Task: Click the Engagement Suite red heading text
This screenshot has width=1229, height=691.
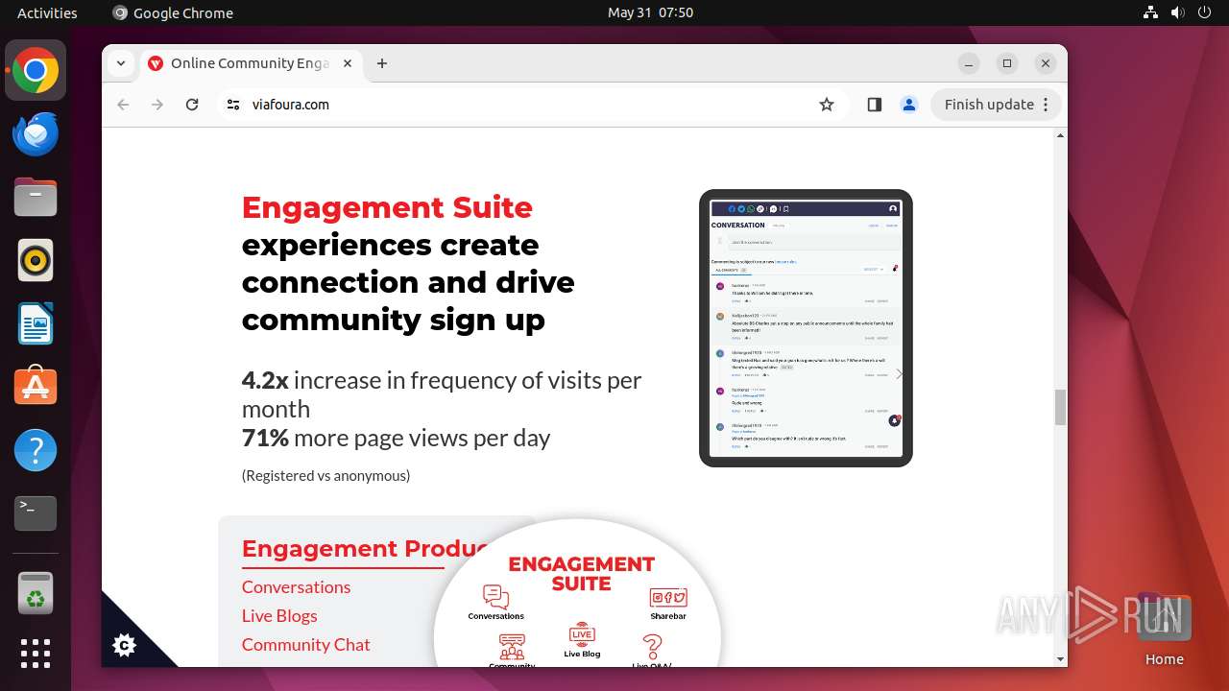Action: click(387, 207)
